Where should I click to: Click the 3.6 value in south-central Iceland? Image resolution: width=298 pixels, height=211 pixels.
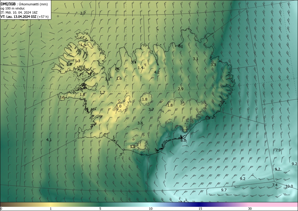coord(140,123)
